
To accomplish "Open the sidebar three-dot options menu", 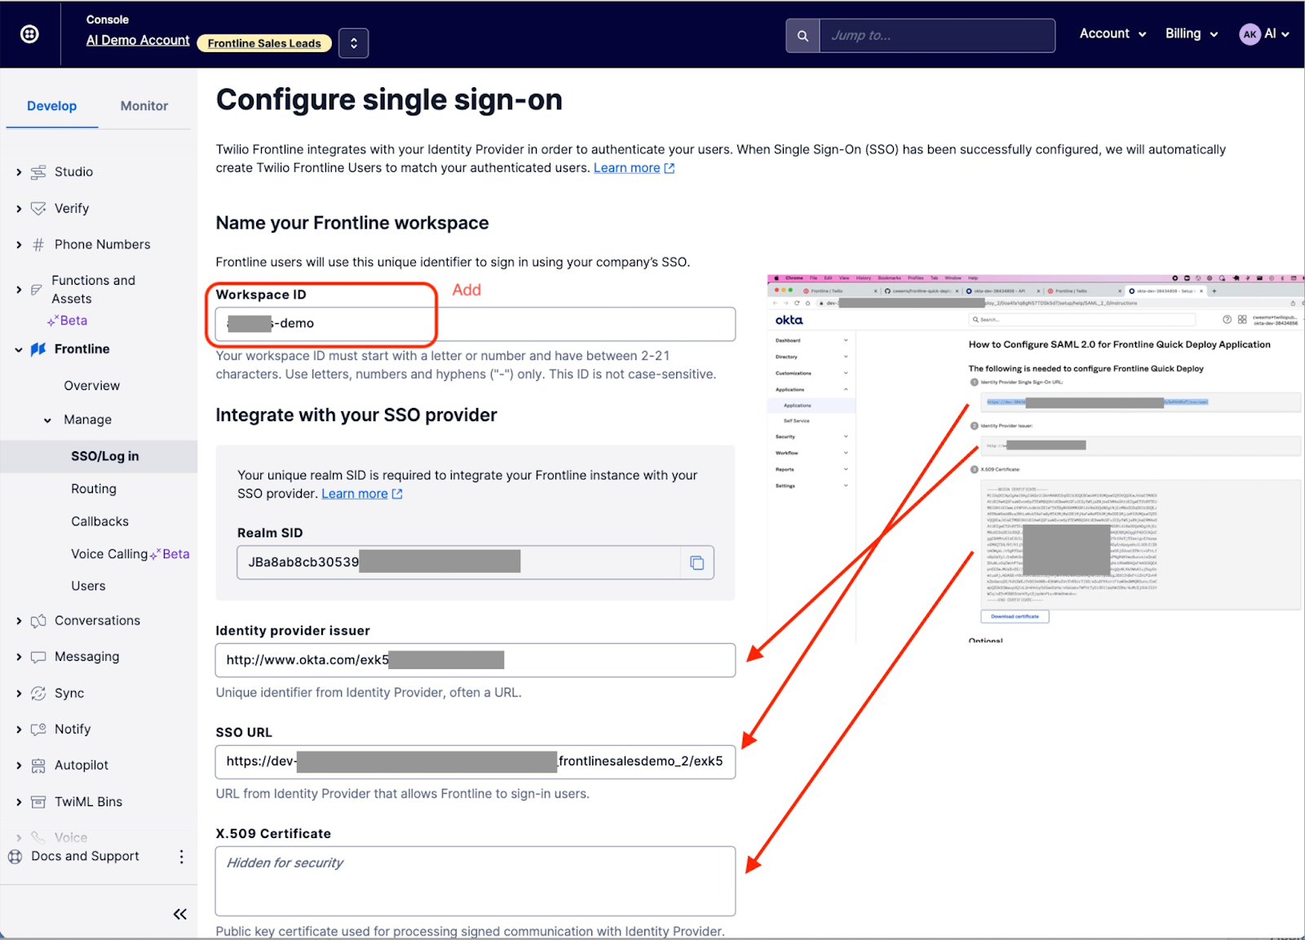I will [181, 857].
